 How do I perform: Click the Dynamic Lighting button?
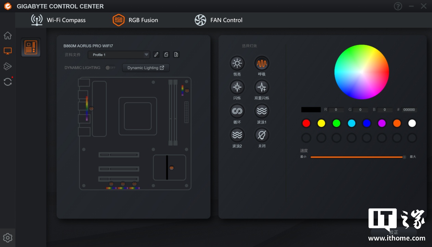[146, 68]
